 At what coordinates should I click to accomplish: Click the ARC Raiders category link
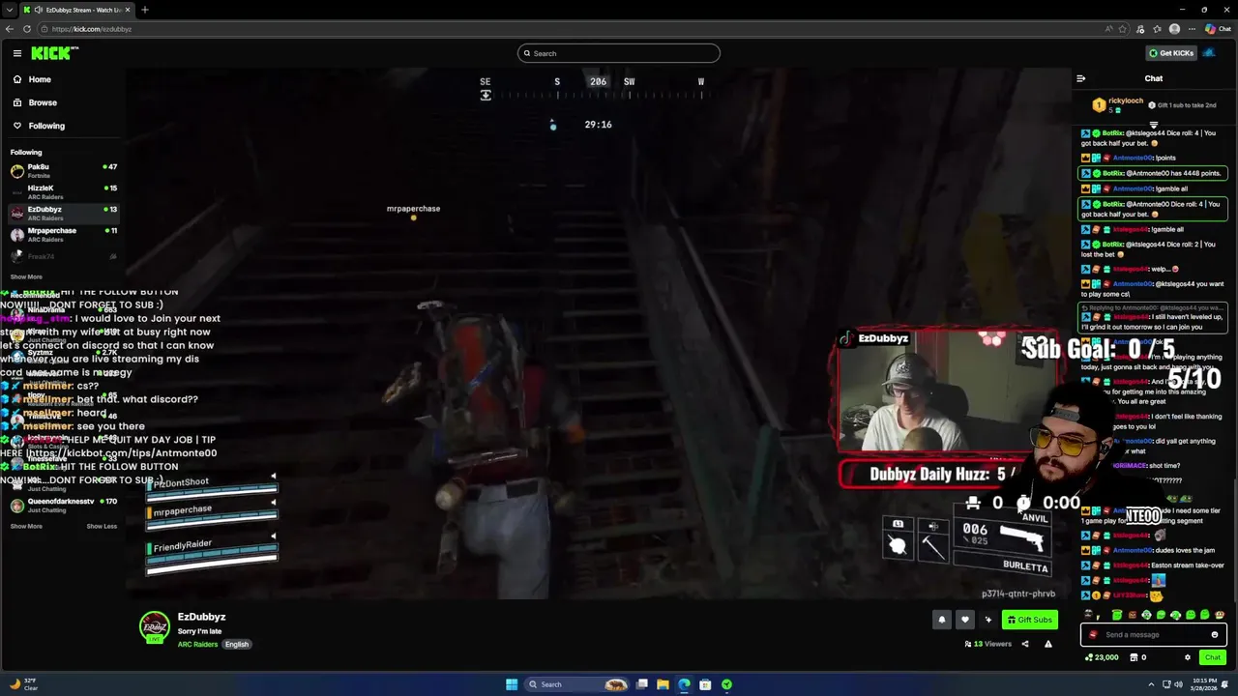tap(197, 644)
